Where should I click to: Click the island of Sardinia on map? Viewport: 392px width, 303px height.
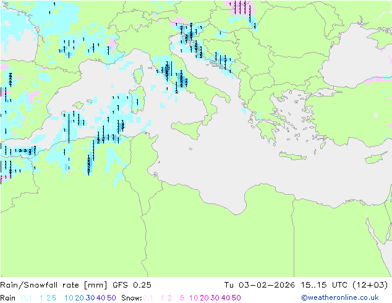(138, 100)
